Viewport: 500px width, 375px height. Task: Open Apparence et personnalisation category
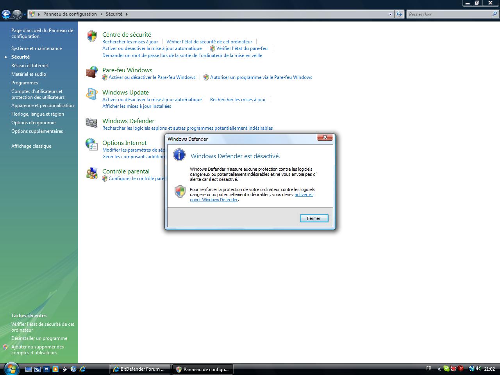[43, 105]
